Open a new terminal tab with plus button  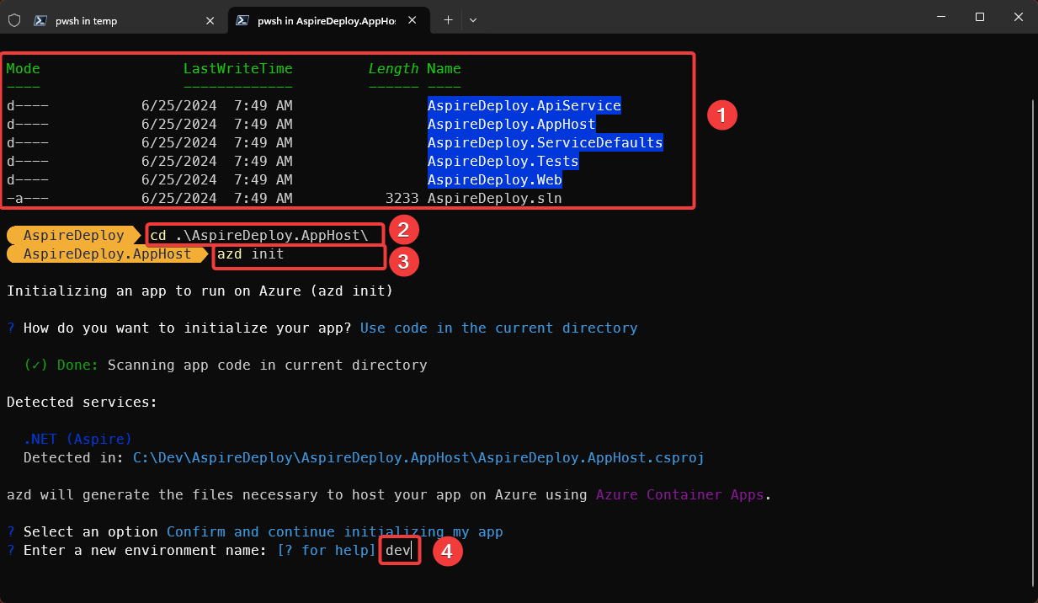point(449,20)
